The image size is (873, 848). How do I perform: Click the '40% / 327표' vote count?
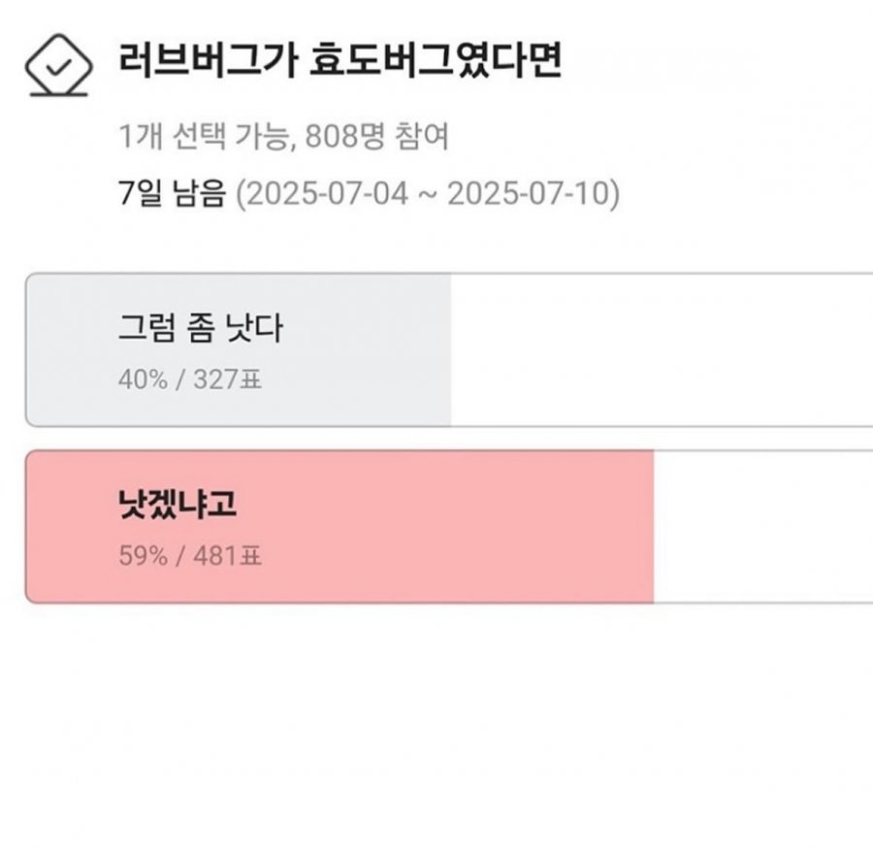pyautogui.click(x=190, y=379)
